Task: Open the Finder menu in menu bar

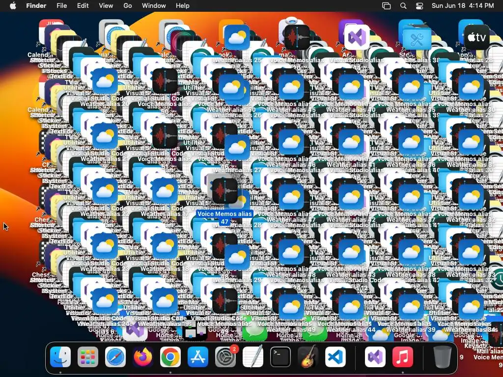Action: click(x=36, y=6)
